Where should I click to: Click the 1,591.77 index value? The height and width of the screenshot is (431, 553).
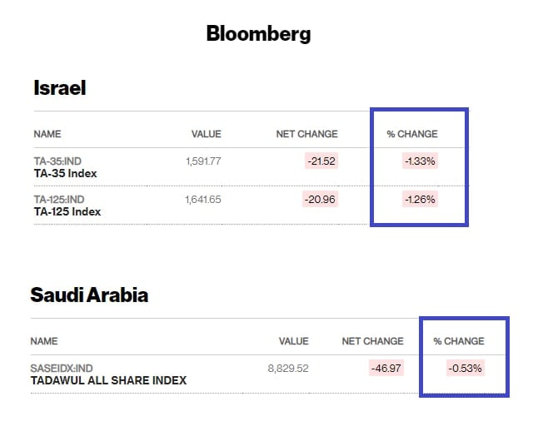point(203,161)
